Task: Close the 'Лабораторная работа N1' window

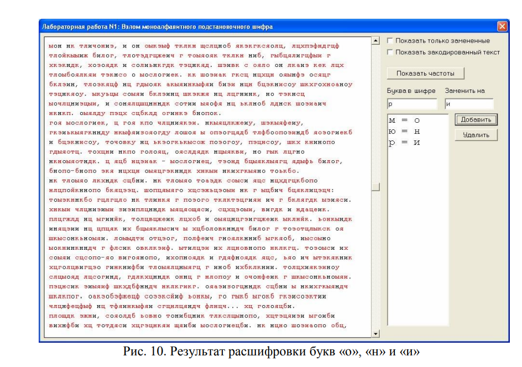Action: click(x=502, y=26)
